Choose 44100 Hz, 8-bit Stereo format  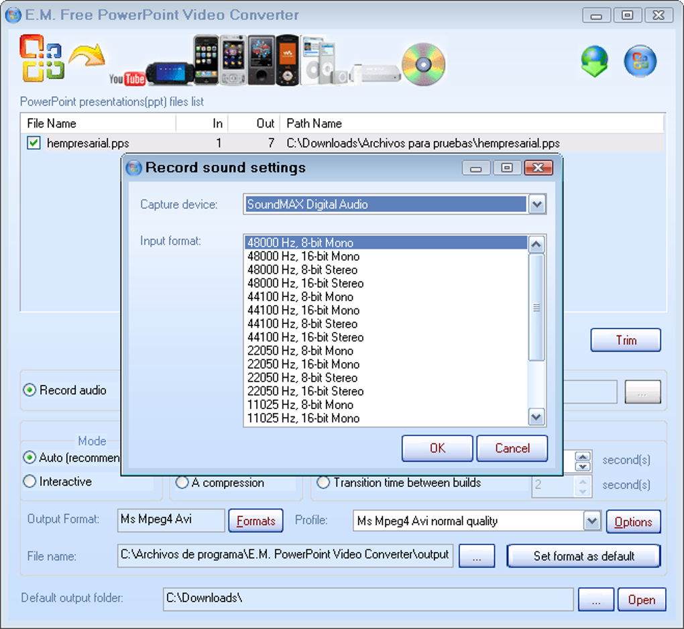(x=386, y=324)
